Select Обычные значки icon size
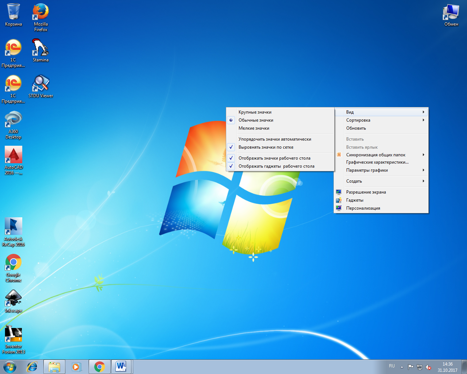This screenshot has height=374, width=467. click(x=280, y=120)
